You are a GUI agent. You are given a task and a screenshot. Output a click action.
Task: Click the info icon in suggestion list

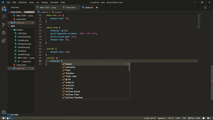(127, 64)
